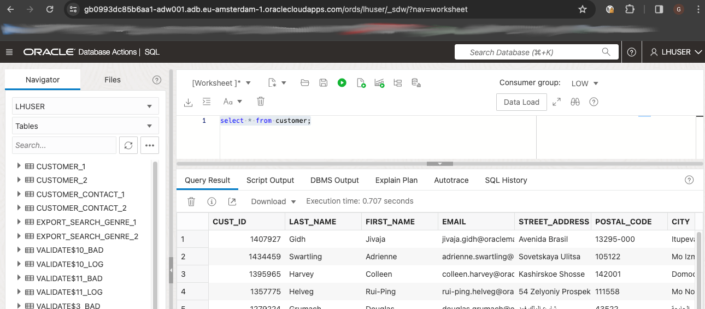
Task: Open Navigator more-options ellipsis button
Action: coord(150,145)
